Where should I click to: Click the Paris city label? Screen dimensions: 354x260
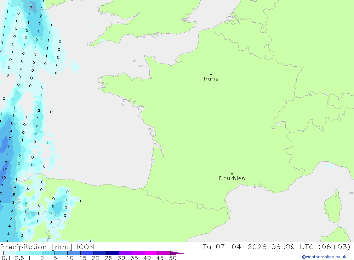[x=211, y=79]
